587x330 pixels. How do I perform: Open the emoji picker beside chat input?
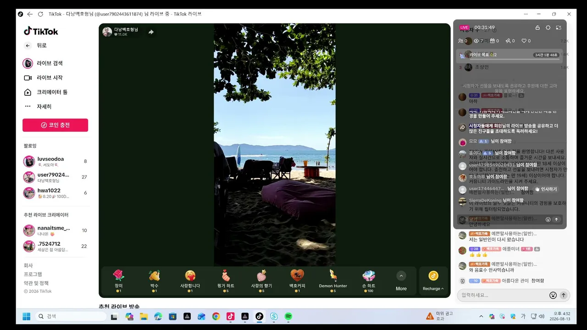point(553,295)
